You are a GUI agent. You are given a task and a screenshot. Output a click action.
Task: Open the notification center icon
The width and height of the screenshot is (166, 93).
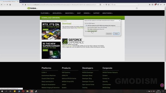click(163, 91)
